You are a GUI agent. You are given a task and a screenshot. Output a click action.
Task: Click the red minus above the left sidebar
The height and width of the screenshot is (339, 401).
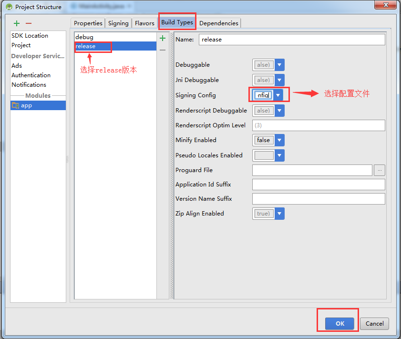[28, 23]
